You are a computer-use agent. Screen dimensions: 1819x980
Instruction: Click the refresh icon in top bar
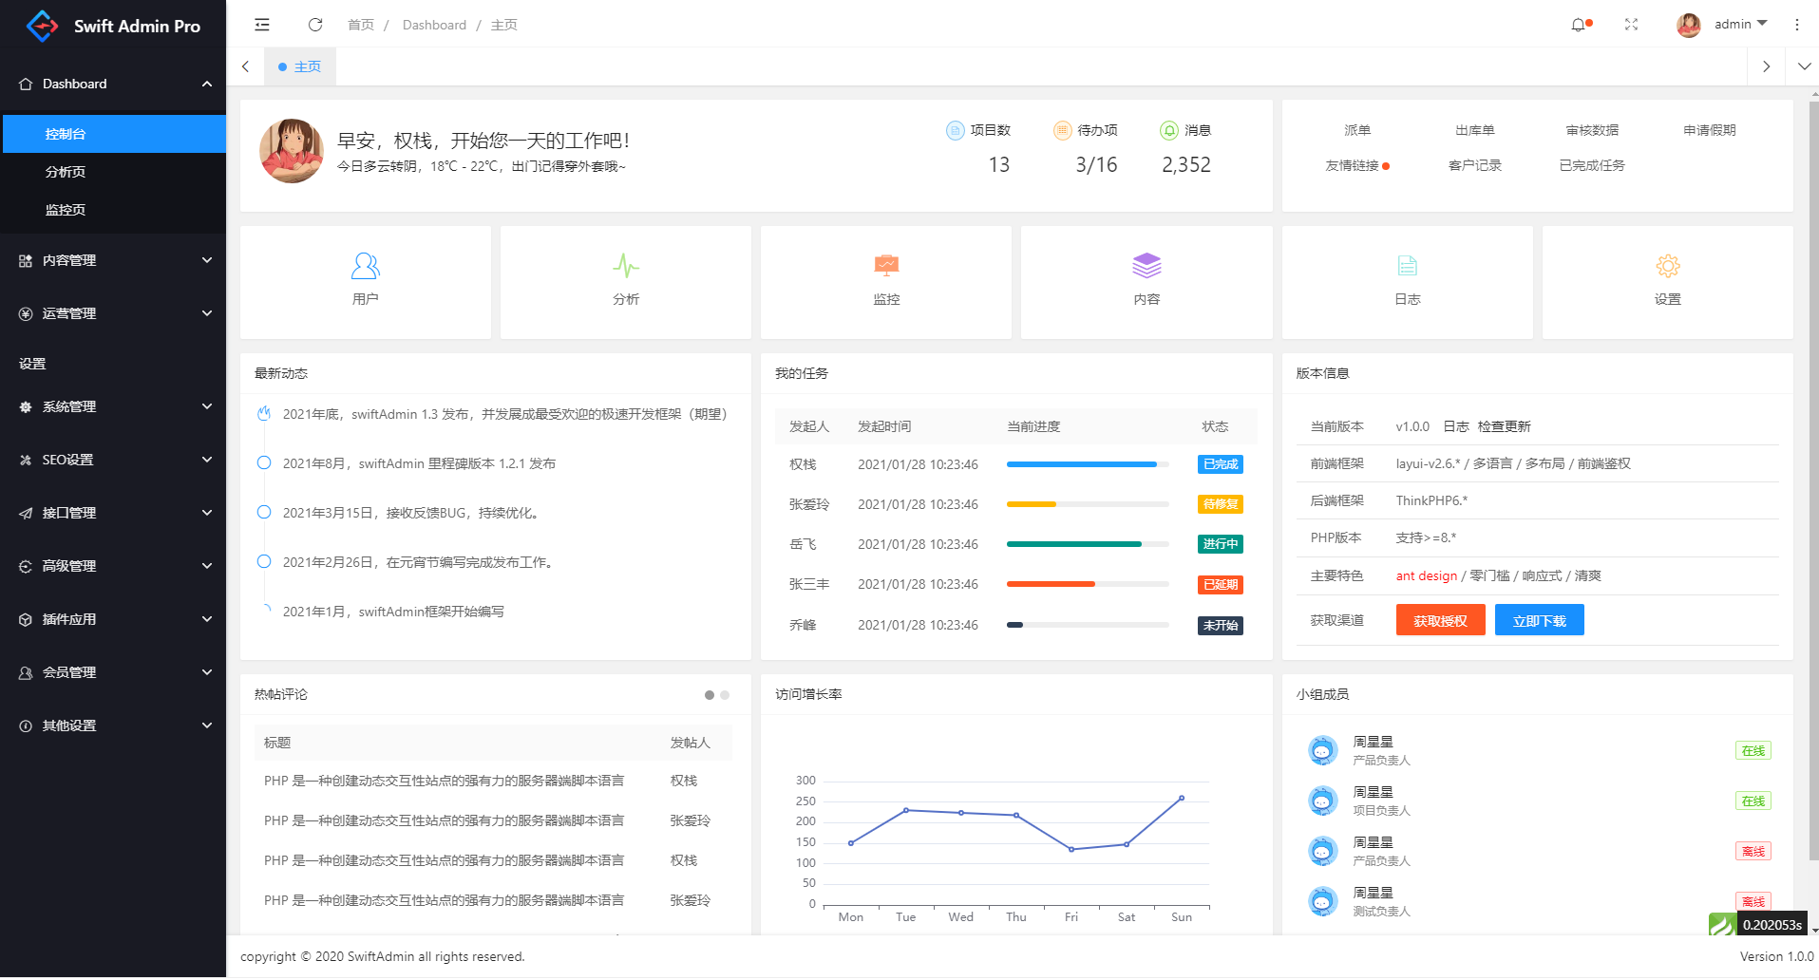pos(315,25)
